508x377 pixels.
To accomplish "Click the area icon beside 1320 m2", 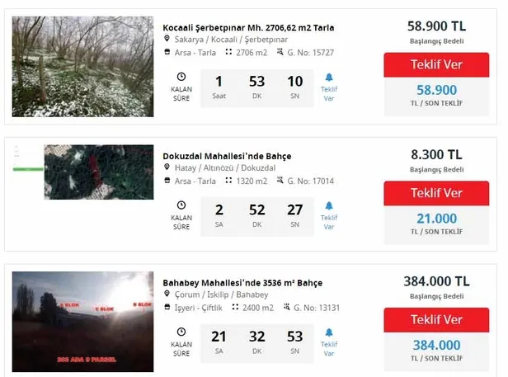I will pyautogui.click(x=227, y=181).
